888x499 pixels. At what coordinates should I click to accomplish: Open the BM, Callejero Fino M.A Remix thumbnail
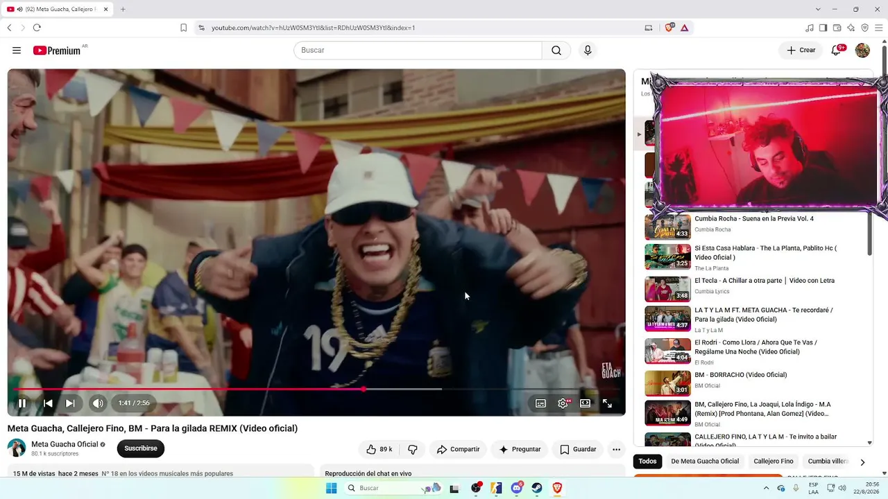pyautogui.click(x=668, y=413)
